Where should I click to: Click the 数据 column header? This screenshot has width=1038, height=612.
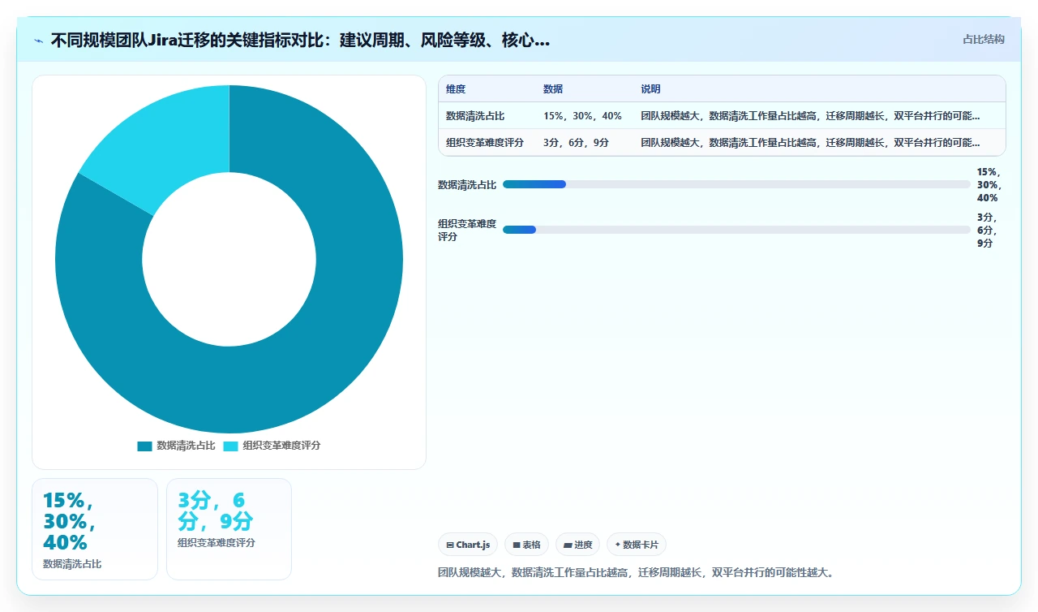(553, 89)
